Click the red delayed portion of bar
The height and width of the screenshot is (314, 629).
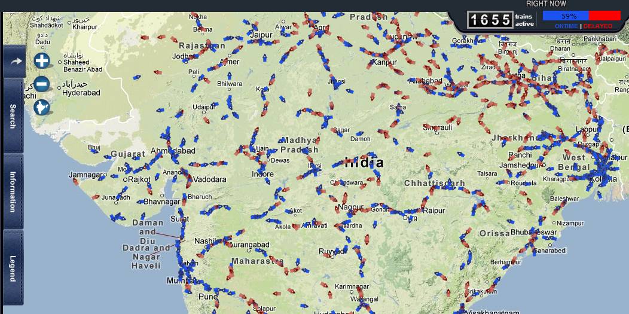[604, 16]
